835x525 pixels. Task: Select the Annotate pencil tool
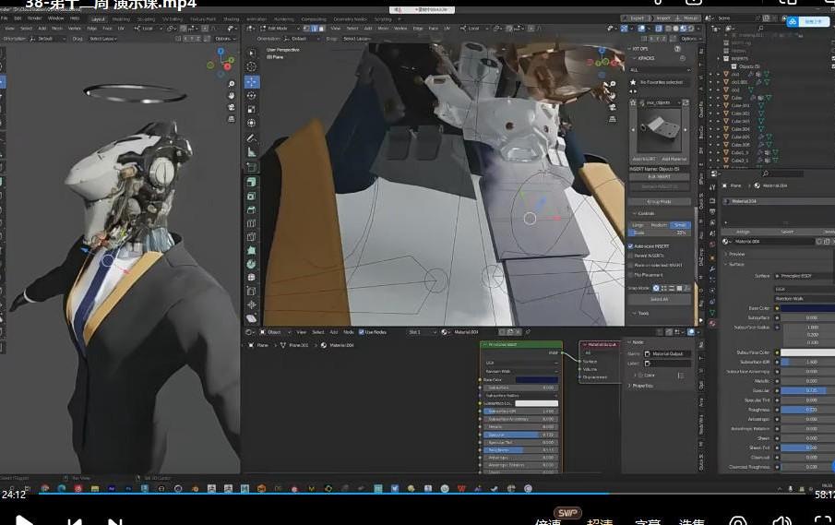coord(251,138)
